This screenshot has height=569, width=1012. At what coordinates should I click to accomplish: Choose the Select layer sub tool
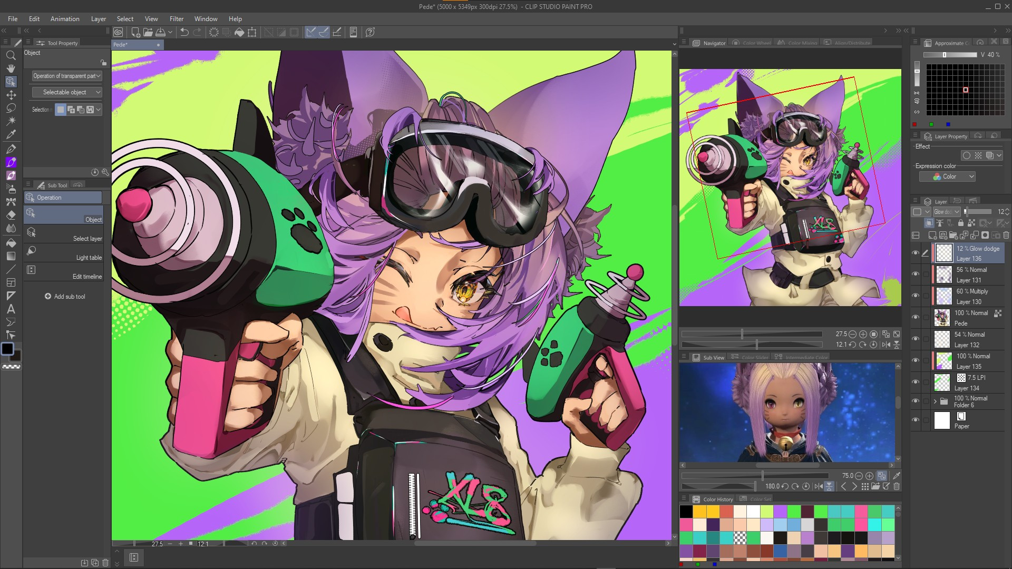point(63,233)
